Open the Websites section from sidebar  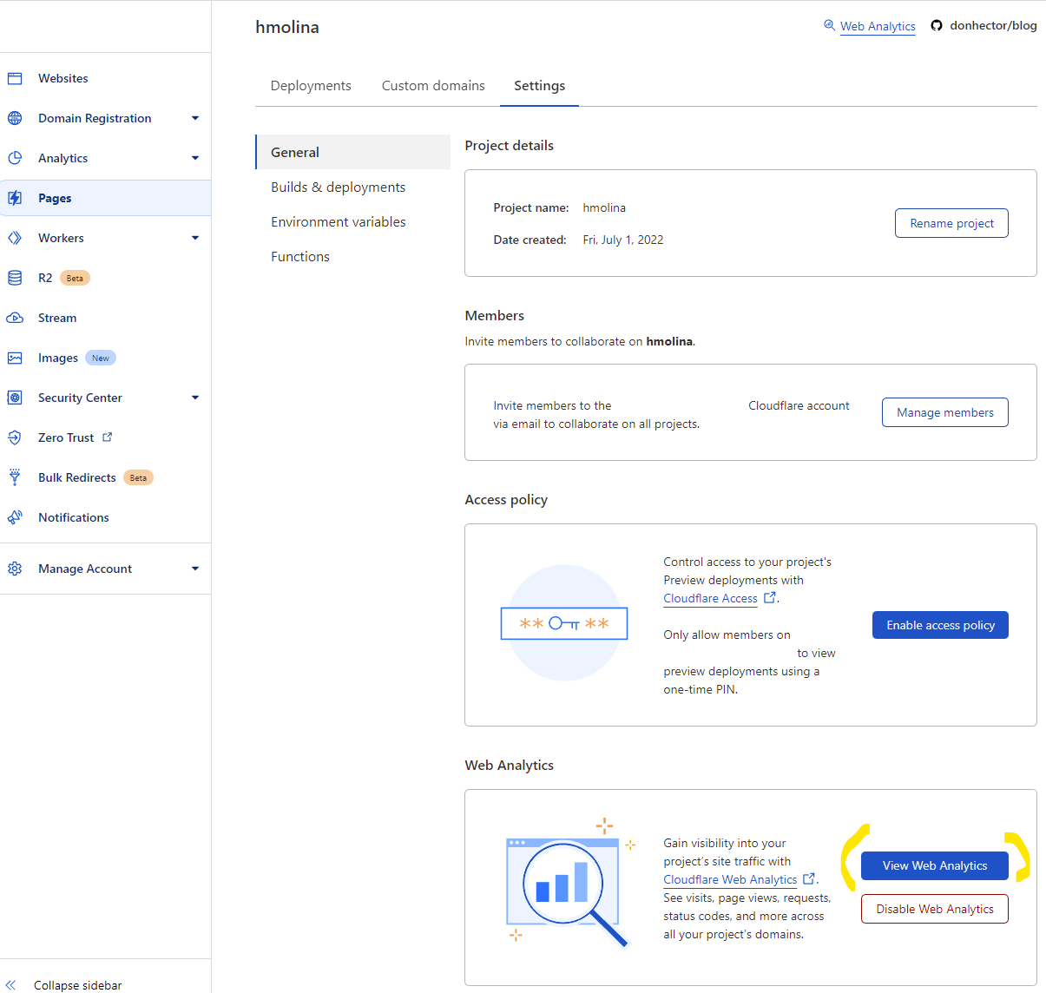[x=15, y=78]
